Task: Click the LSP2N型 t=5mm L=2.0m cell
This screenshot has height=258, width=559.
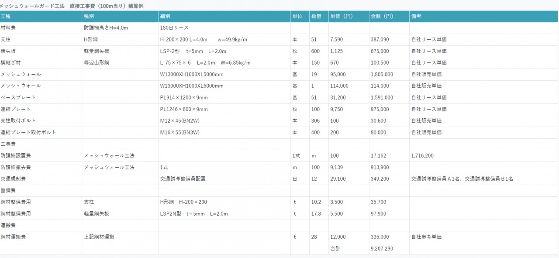Action: pos(194,214)
